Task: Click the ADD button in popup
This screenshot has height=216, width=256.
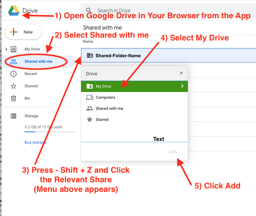Action: tap(173, 152)
